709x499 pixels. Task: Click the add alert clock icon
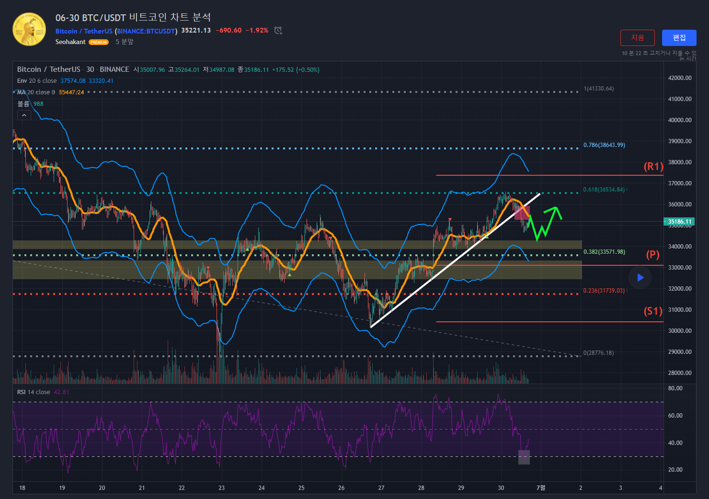coord(278,31)
